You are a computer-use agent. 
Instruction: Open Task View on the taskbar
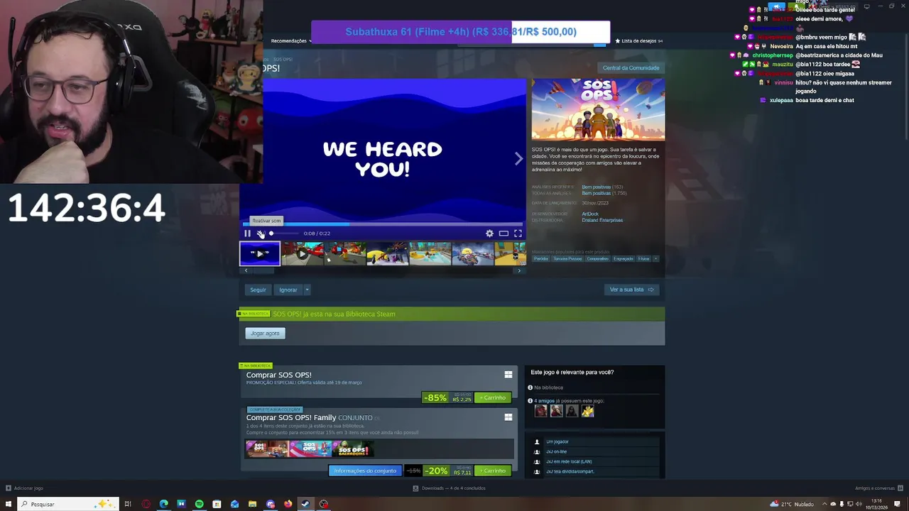[x=128, y=504]
